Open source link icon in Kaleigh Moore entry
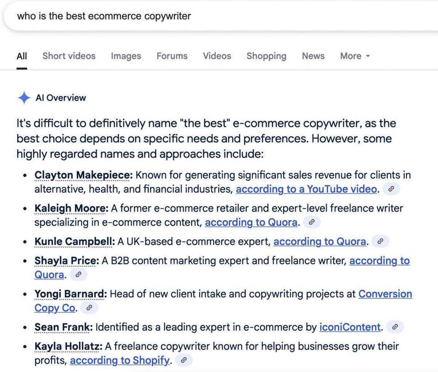This screenshot has height=372, width=438. pyautogui.click(x=311, y=222)
